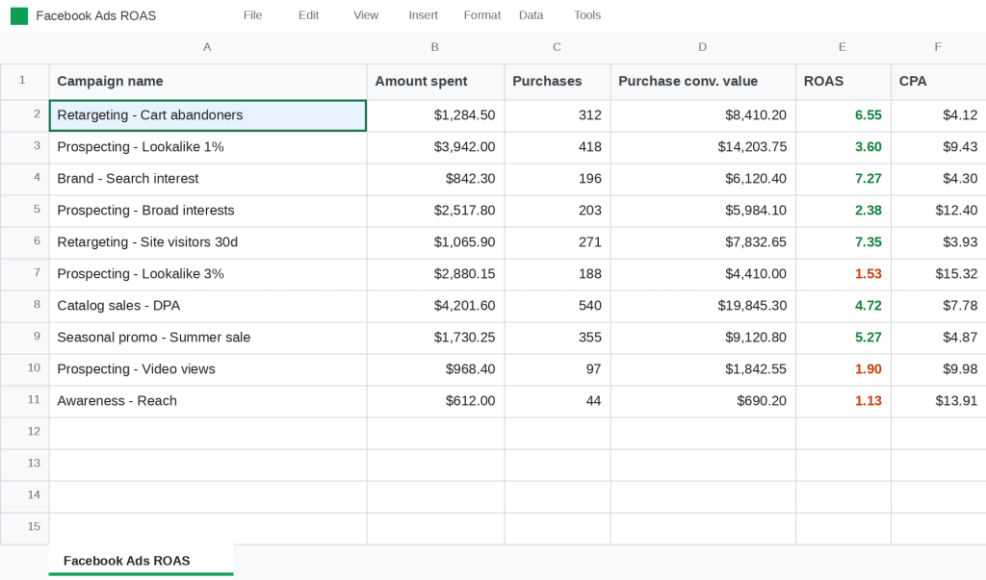The width and height of the screenshot is (986, 580).
Task: Switch to the Facebook Ads ROAS sheet tab
Action: [141, 561]
